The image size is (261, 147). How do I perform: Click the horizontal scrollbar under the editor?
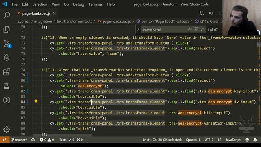click(x=62, y=135)
